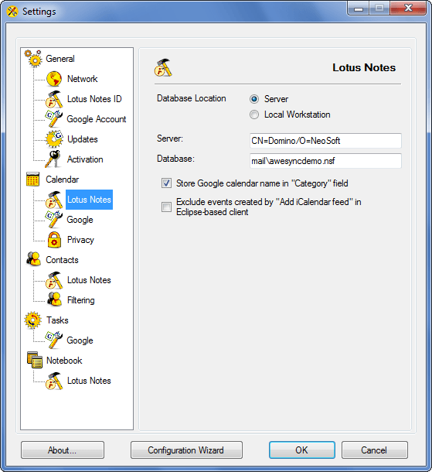Open Google settings under Calendar
The width and height of the screenshot is (432, 472).
click(80, 220)
